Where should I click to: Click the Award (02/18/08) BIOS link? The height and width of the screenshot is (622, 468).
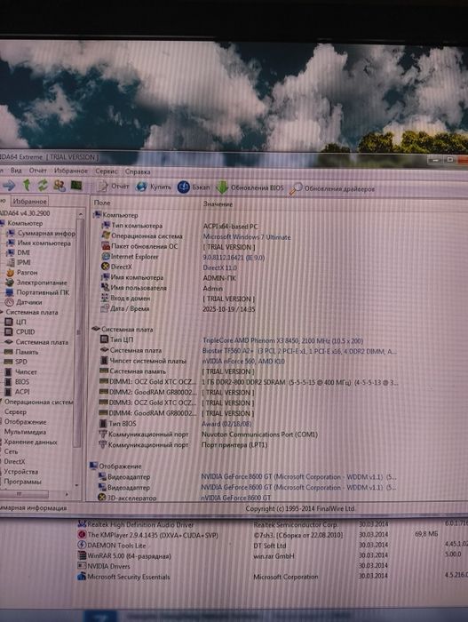pos(226,424)
